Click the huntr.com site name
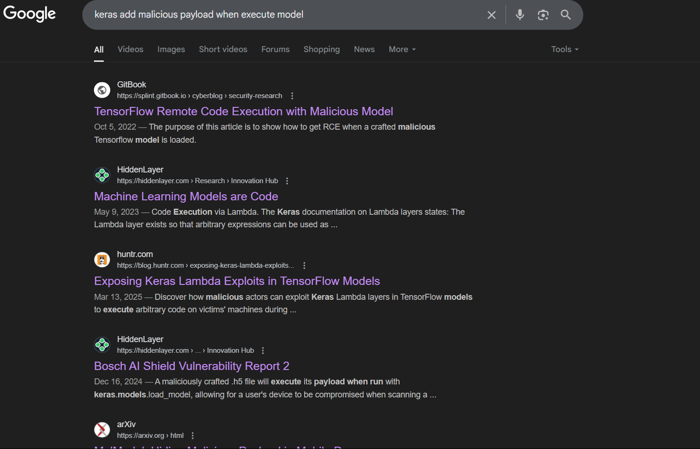 point(135,254)
